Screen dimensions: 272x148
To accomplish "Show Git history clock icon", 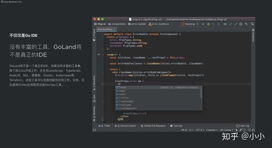I will [x=241, y=24].
